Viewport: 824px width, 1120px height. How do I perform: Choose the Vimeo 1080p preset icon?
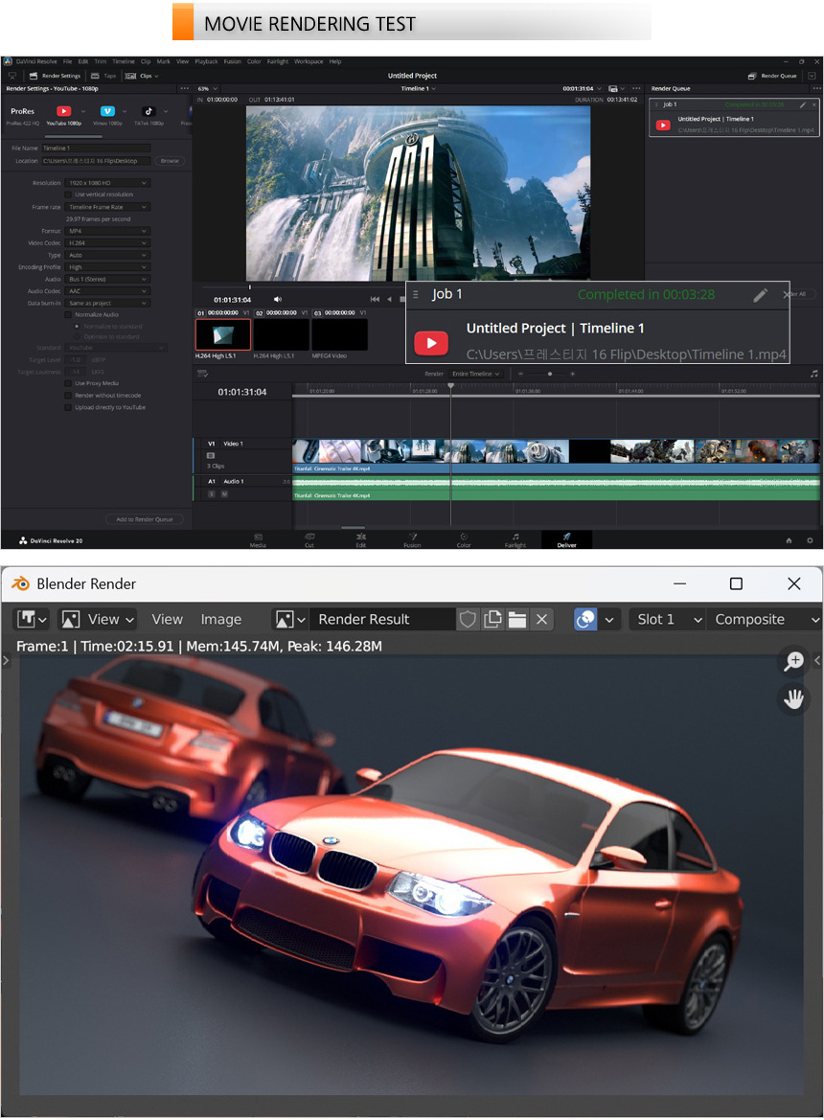click(x=107, y=111)
